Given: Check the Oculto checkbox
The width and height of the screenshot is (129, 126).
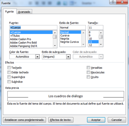Looking at the screenshot, I should click(88, 77).
